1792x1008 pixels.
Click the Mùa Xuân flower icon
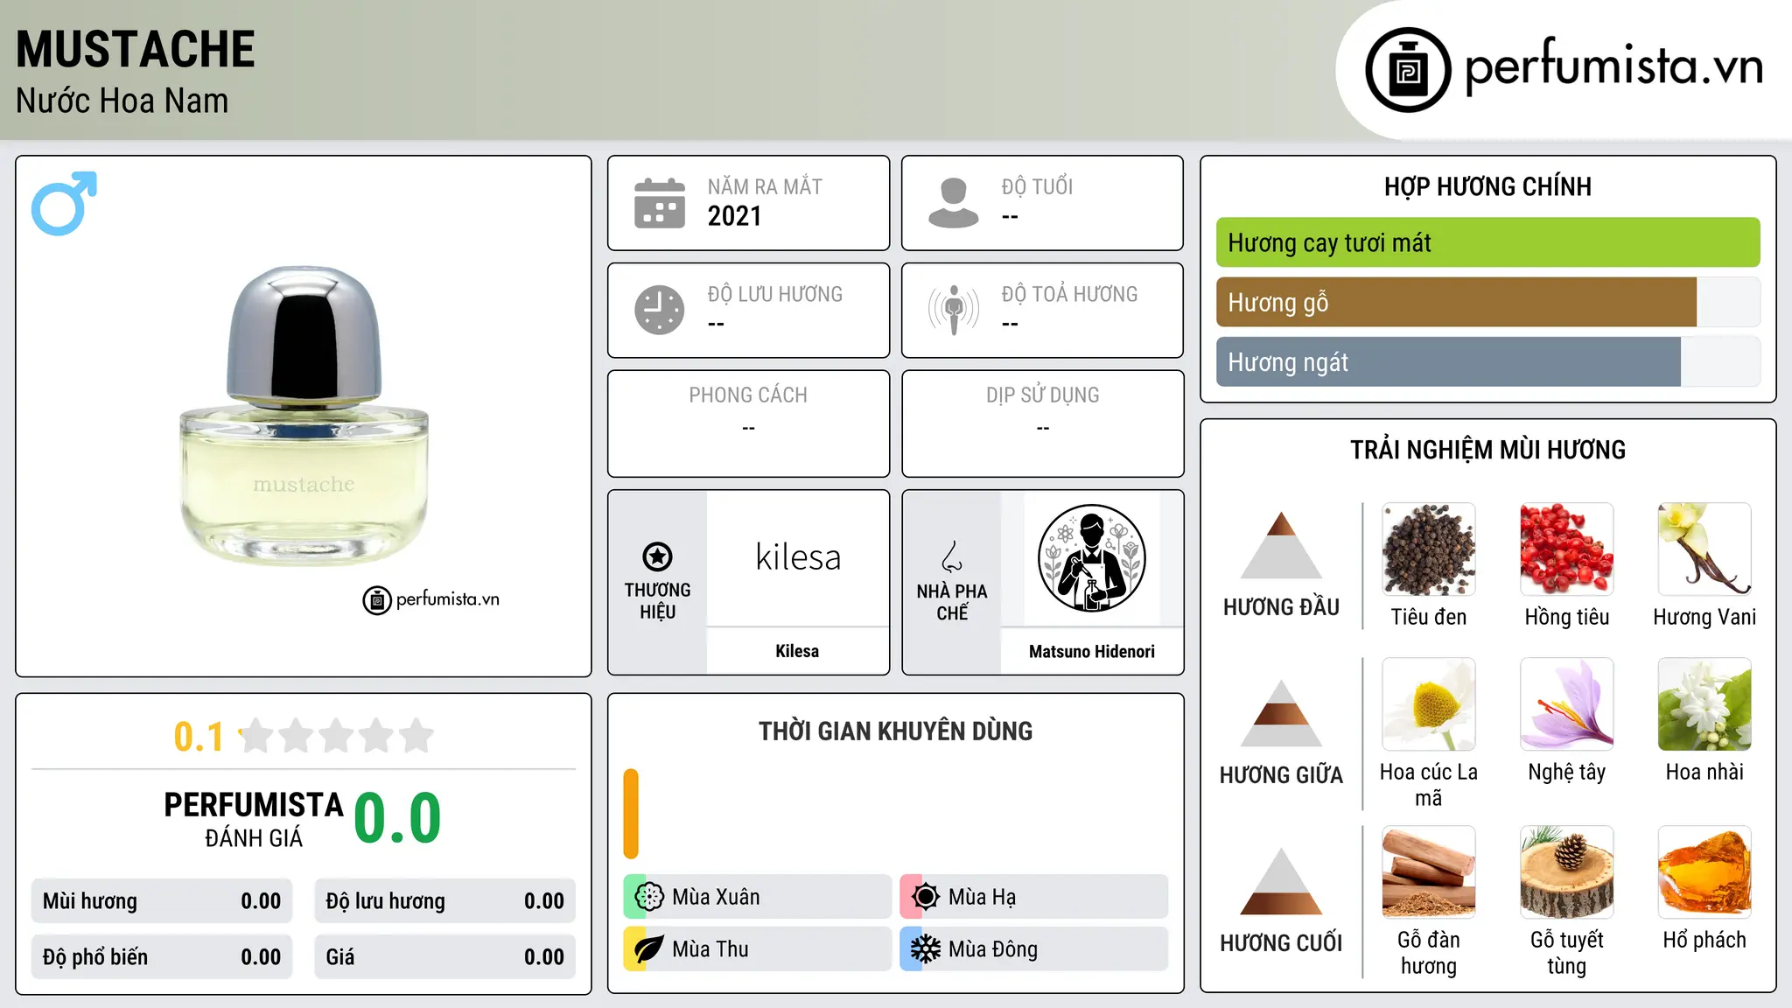(649, 897)
